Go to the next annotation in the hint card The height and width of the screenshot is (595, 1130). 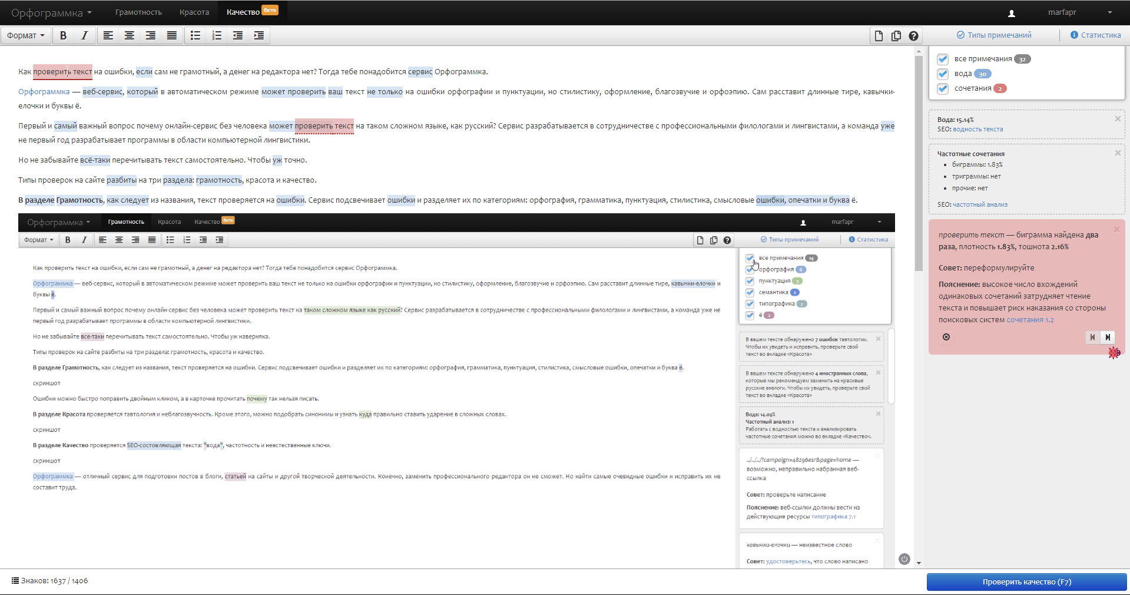point(1108,337)
